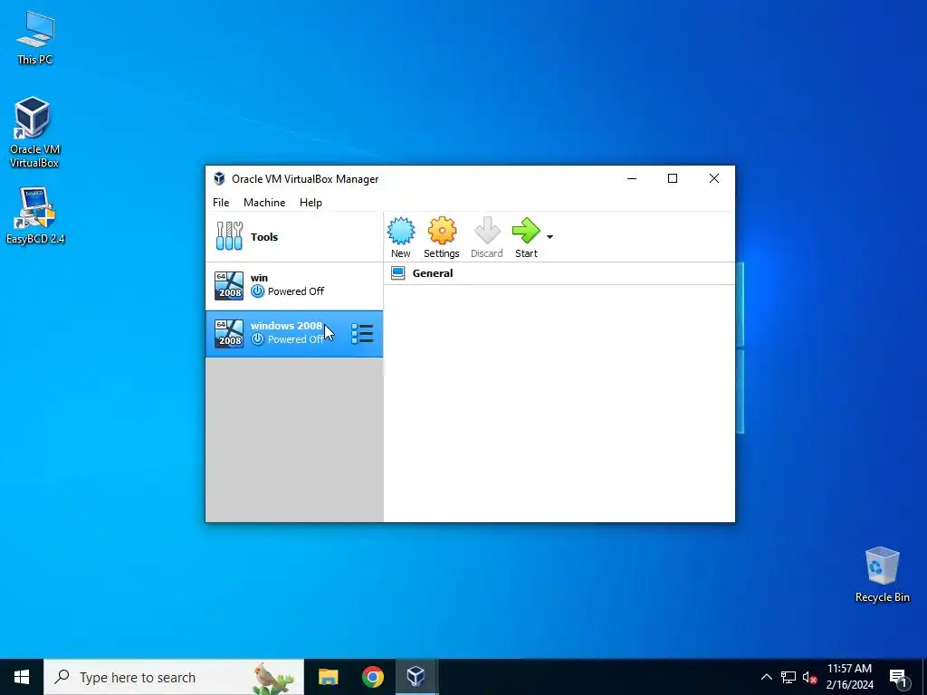Open the Help menu

[311, 203]
